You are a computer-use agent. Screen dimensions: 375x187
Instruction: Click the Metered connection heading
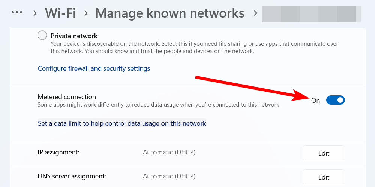67,97
